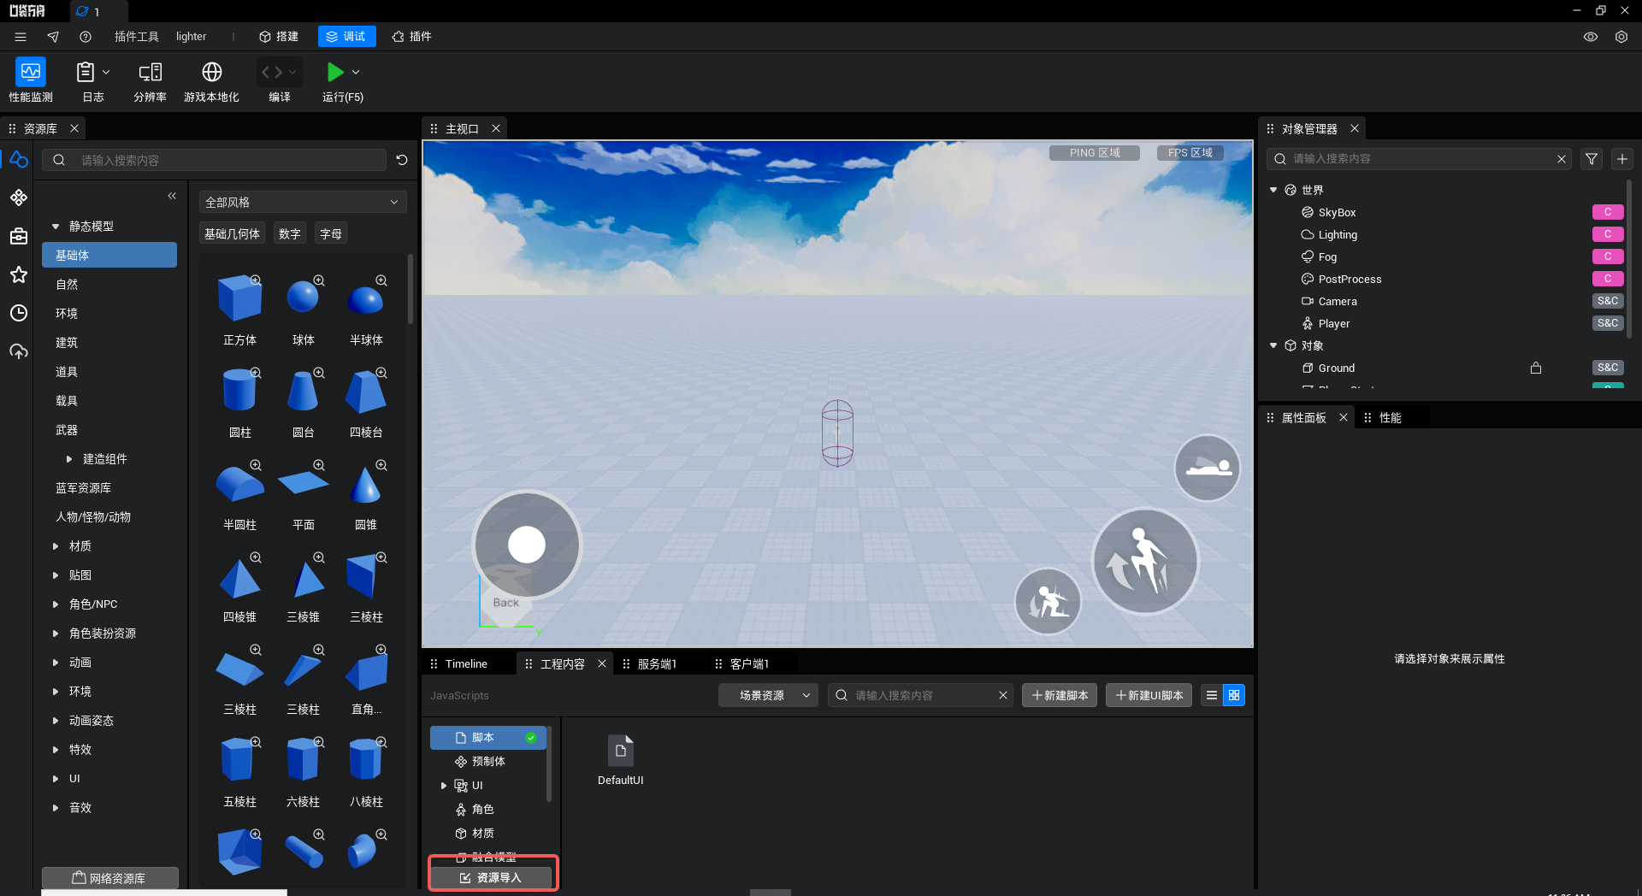Viewport: 1642px width, 896px height.
Task: Toggle the S&C tag on Camera
Action: (x=1608, y=301)
